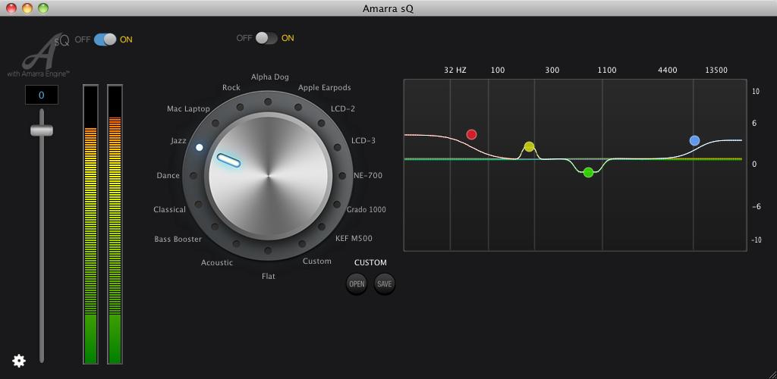Toggle the Amarra sQ engine switch
Viewport: 777px width, 379px height.
coord(105,39)
